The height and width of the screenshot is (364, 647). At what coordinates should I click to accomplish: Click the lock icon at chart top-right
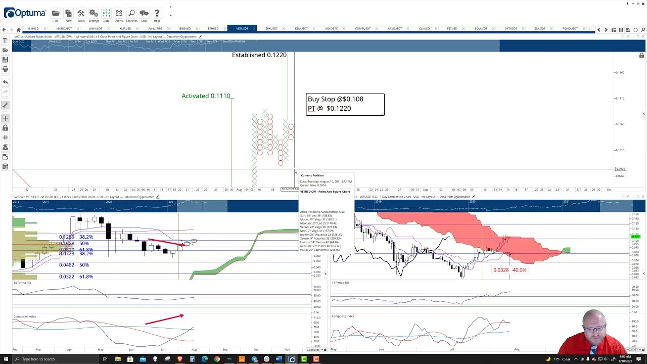[641, 55]
